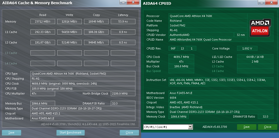279x138 pixels.
Task: Minimize the AIDA64 CPUID window
Action: (x=261, y=2)
